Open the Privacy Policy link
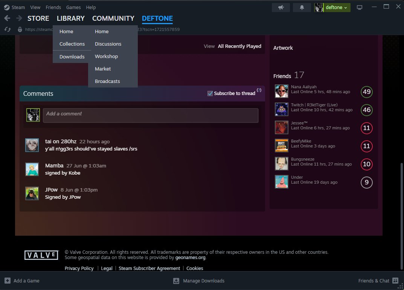The height and width of the screenshot is (290, 404). tap(79, 269)
